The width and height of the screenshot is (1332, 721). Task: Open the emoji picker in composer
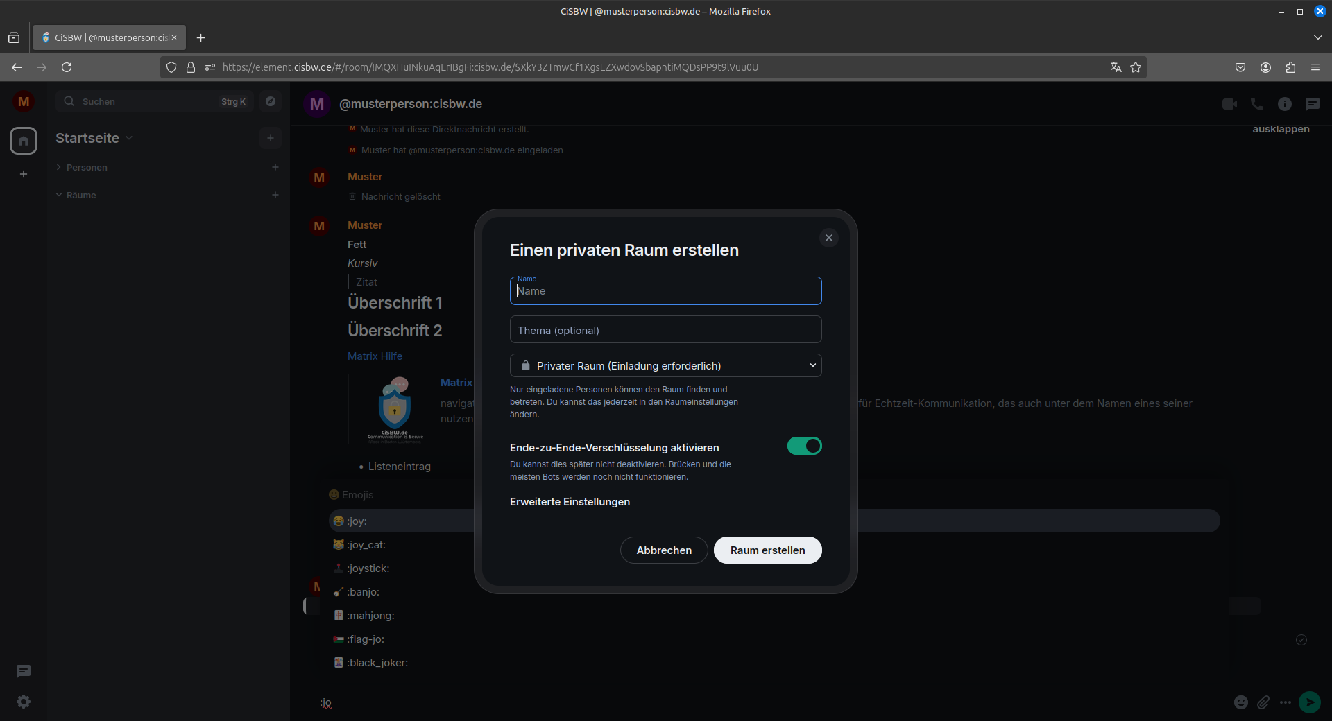click(1240, 702)
